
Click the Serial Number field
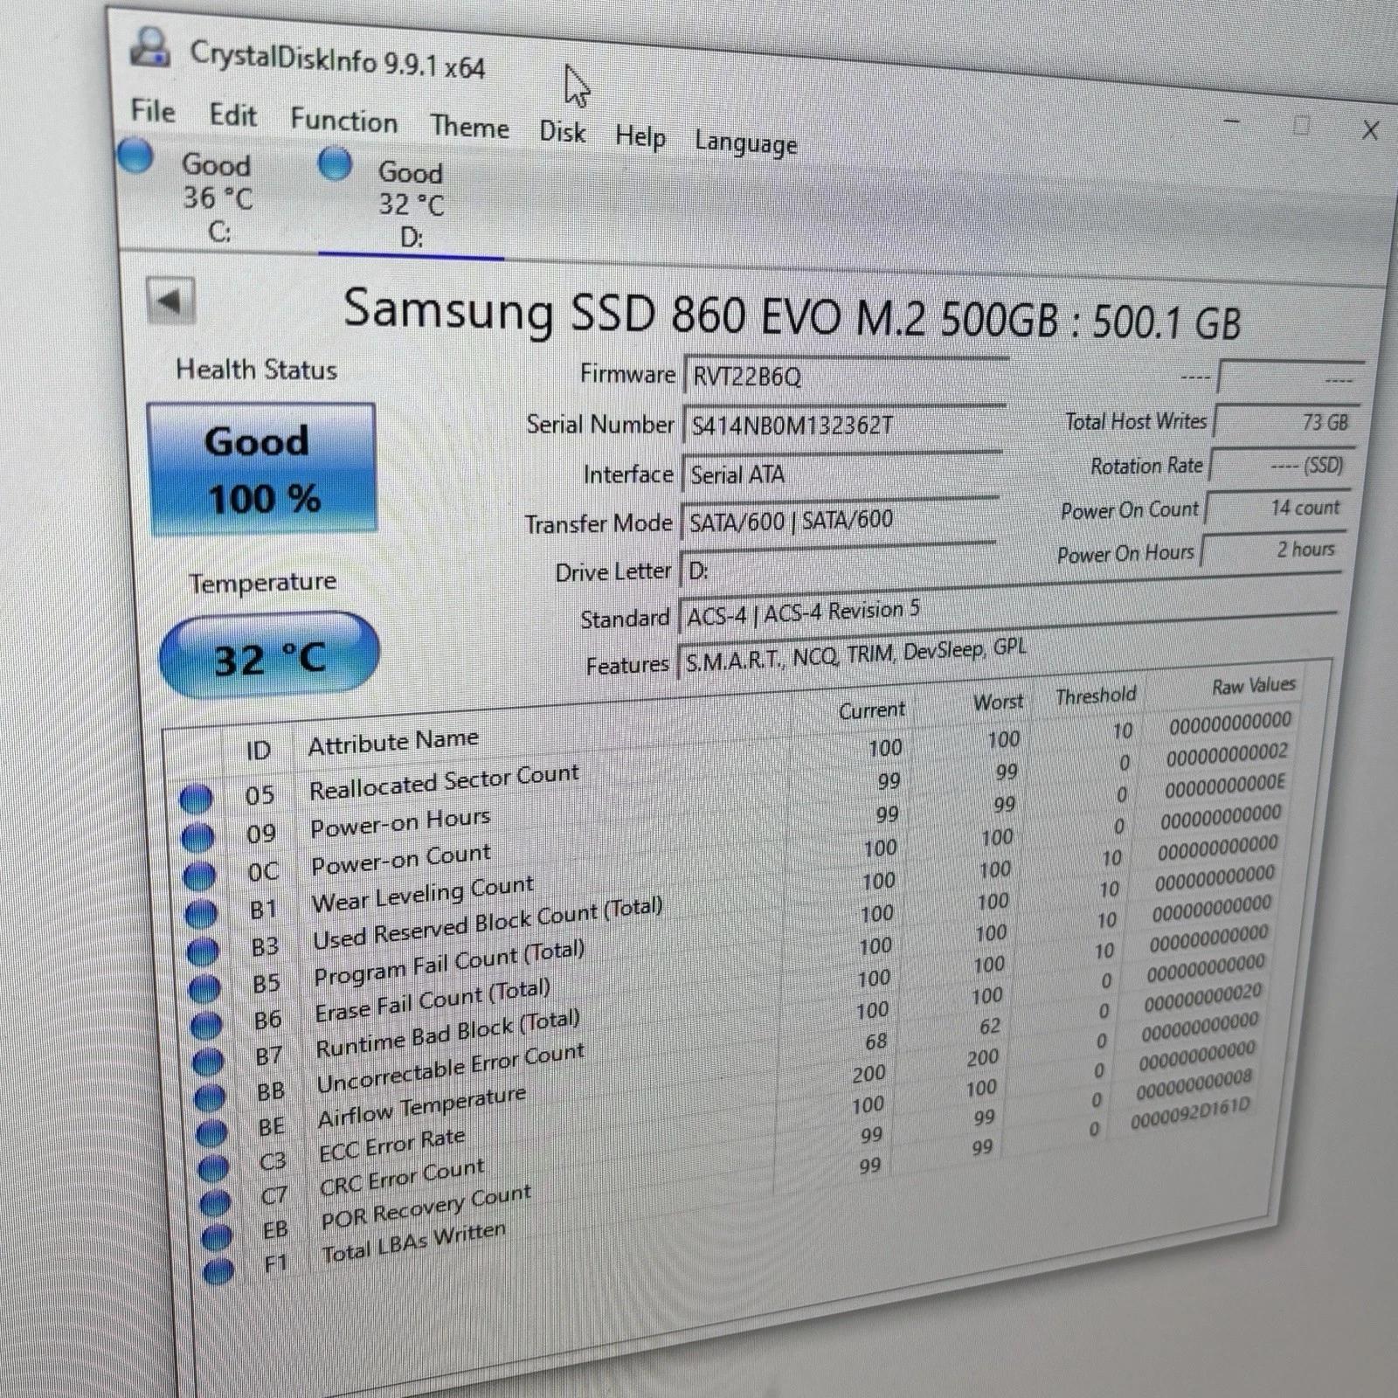[844, 426]
